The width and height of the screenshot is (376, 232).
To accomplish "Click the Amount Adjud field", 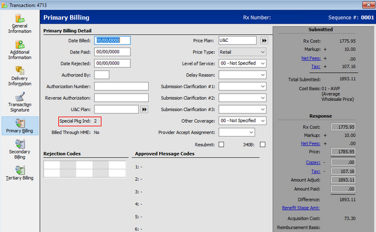I will [x=343, y=180].
